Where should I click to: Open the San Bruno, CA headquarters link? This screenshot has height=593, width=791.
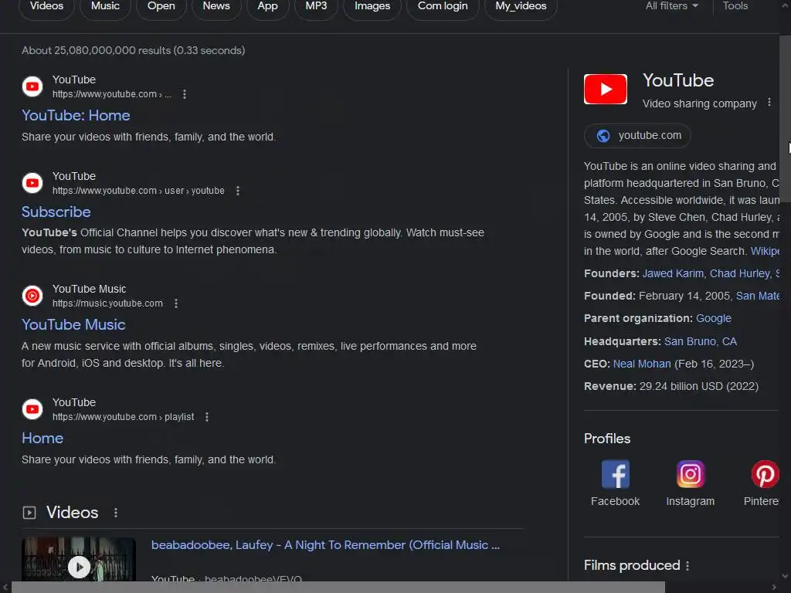coord(700,341)
